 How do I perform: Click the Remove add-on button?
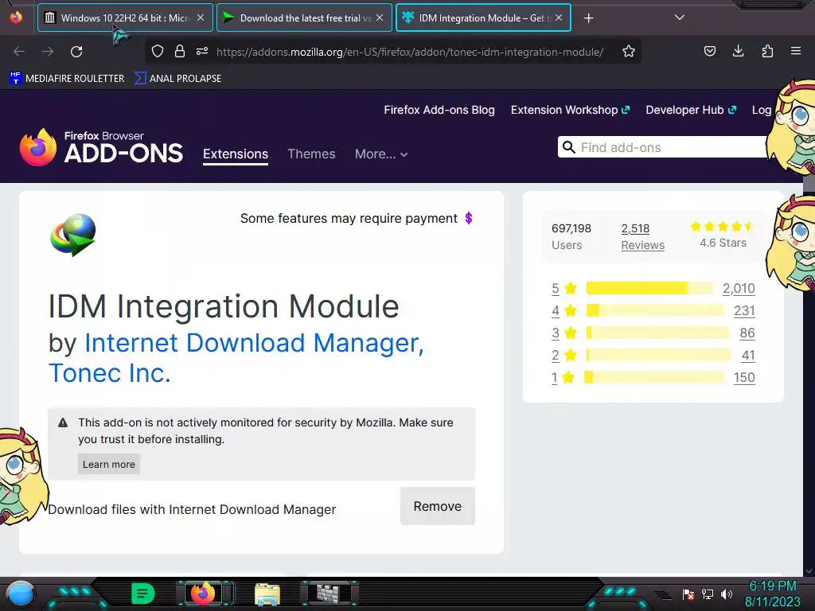438,506
